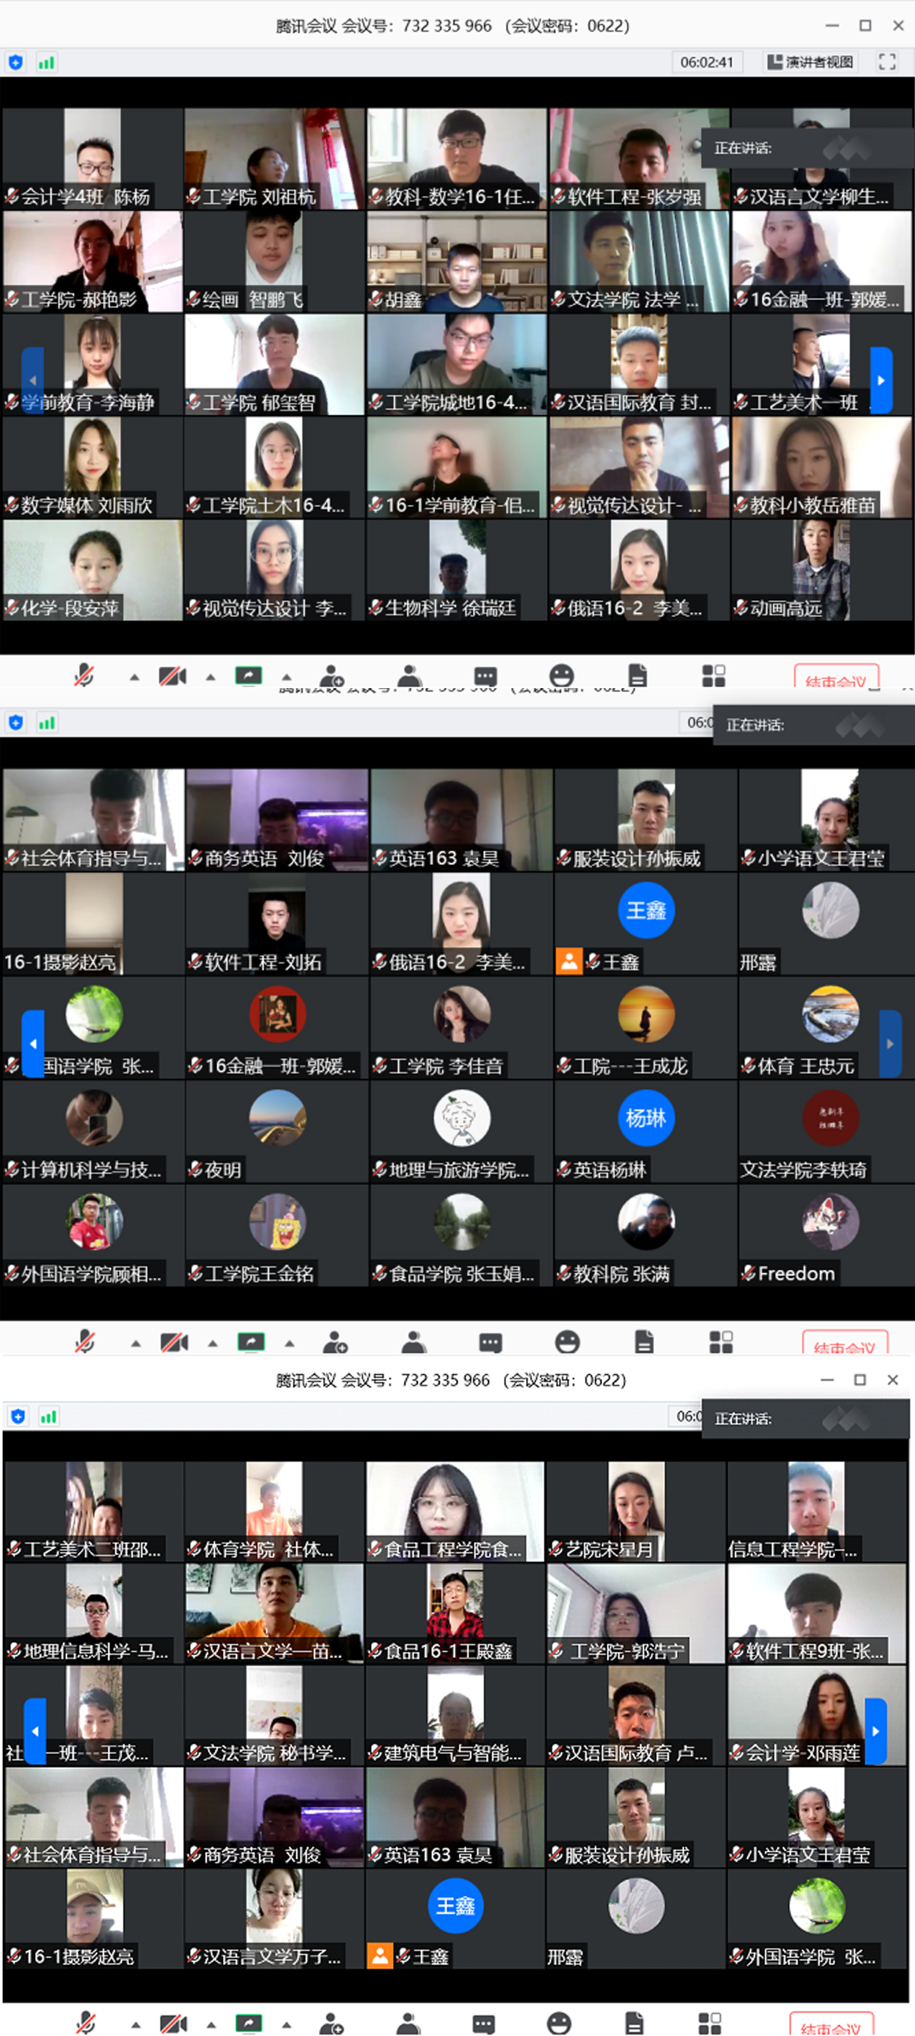This screenshot has height=2036, width=915.
Task: Unmute microphone in middle meeting window
Action: [x=84, y=1341]
